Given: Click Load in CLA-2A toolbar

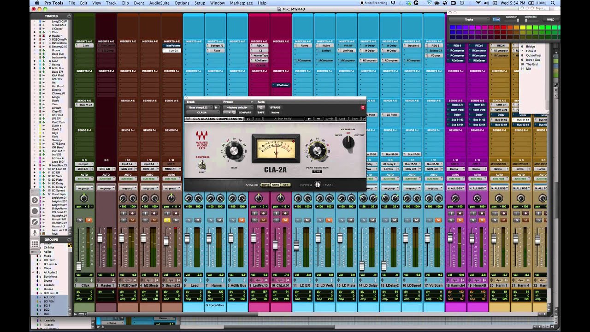Looking at the screenshot, I should [342, 119].
